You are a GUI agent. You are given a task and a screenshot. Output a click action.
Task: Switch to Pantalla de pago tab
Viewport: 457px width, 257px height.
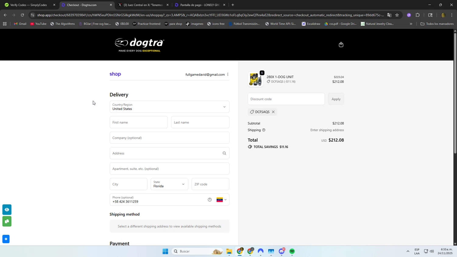[200, 5]
